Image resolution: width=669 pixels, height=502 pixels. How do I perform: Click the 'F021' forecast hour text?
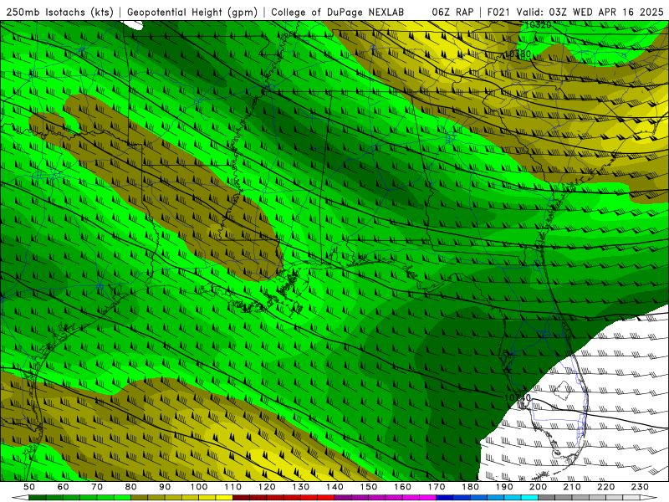click(498, 12)
